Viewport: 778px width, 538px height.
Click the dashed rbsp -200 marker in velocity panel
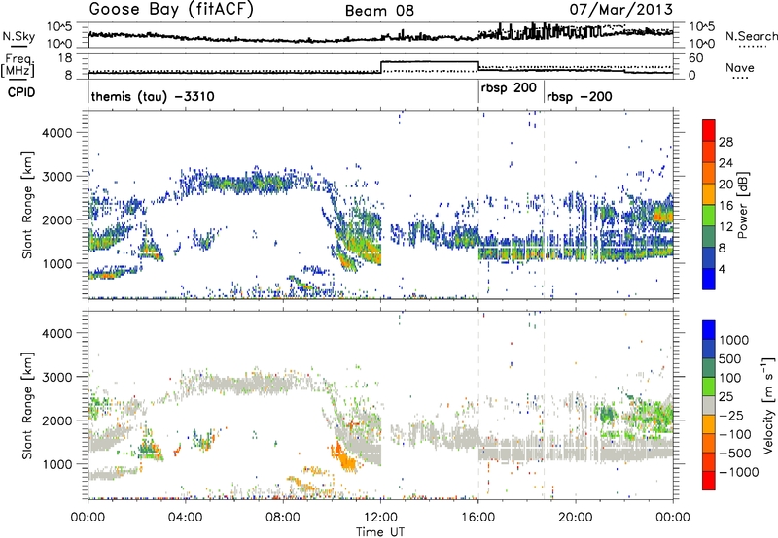545,405
